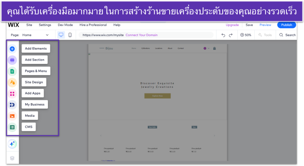The height and width of the screenshot is (166, 304).
Task: Click the Search button
Action: tap(287, 35)
